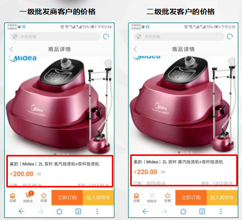Tap favorite star icon in right phone
Viewport: 242px width, 220px height.
[x=167, y=197]
